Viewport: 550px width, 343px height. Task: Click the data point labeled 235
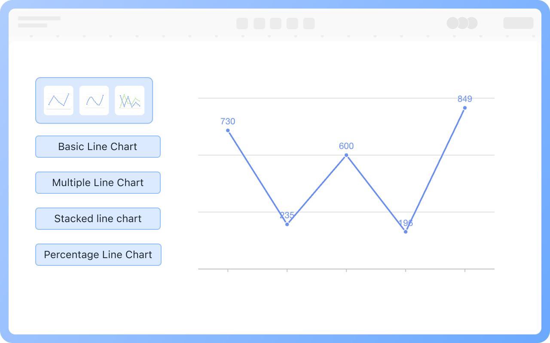pos(287,224)
